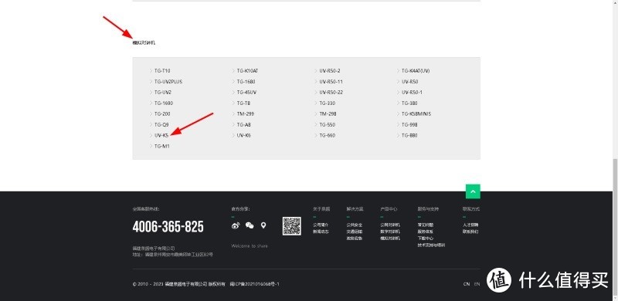
Task: Open the TG-M1 model link
Action: point(162,146)
